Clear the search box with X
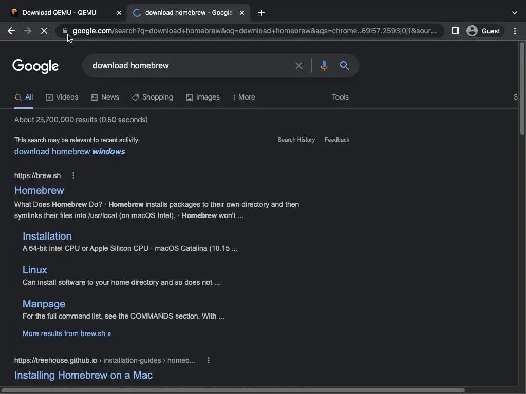This screenshot has width=526, height=394. coord(298,66)
